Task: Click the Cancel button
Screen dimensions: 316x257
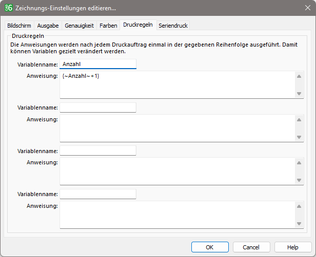Action: (251, 247)
